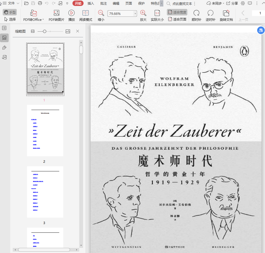Select page 2 table of contents thumbnail

click(x=45, y=131)
